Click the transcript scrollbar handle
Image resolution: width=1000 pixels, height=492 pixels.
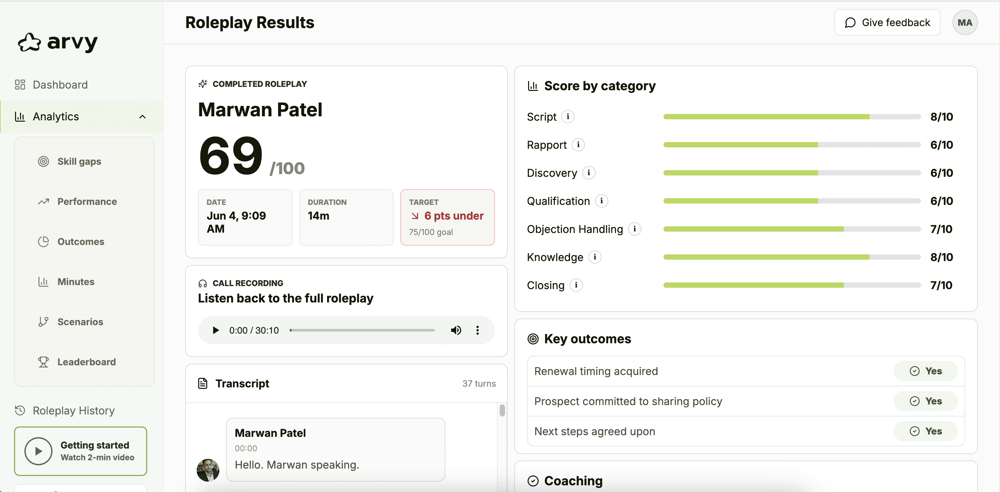502,410
